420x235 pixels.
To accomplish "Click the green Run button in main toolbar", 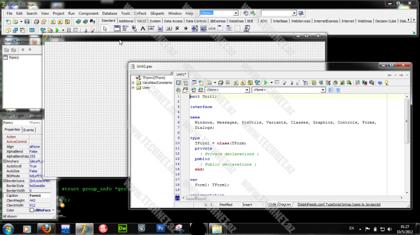I will 57,30.
